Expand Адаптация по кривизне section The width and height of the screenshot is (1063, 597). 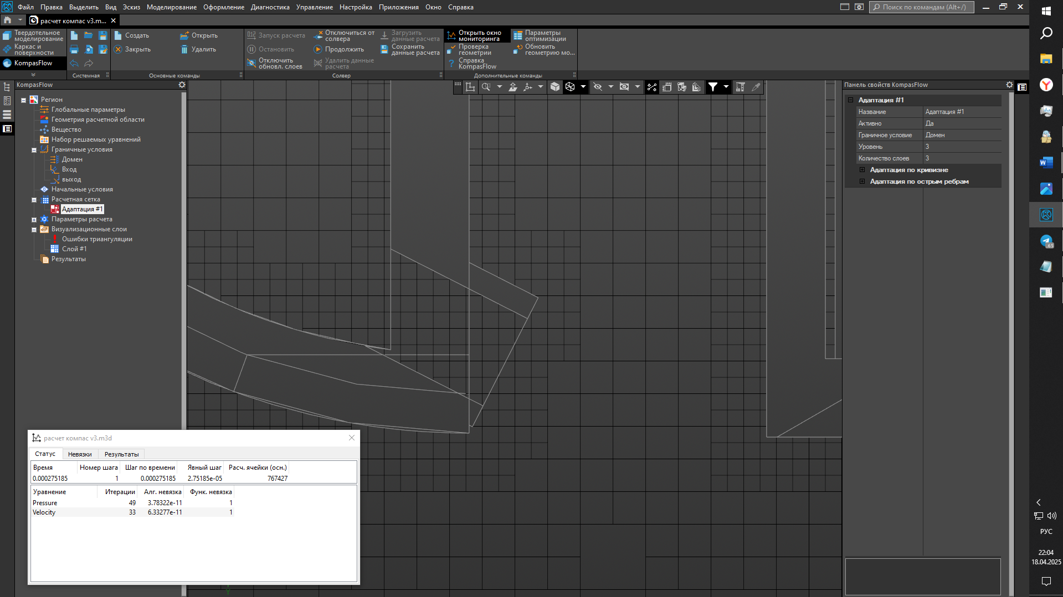(x=862, y=170)
